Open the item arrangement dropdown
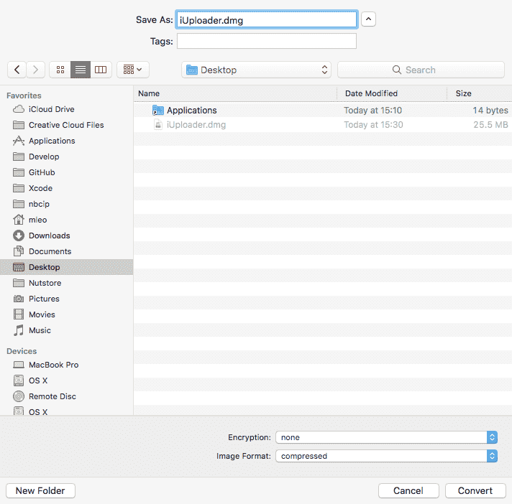512x504 pixels. [x=132, y=70]
